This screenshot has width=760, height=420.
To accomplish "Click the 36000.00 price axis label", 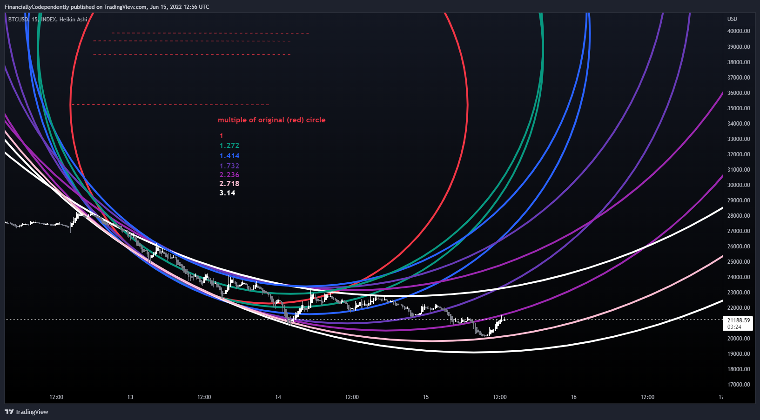I will point(739,93).
